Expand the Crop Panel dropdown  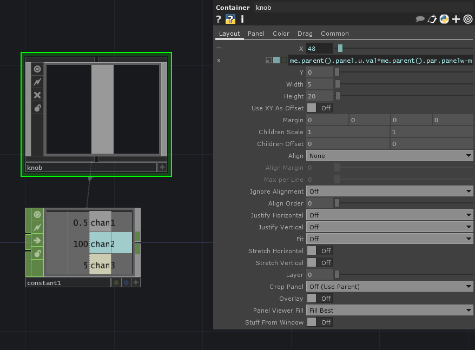click(x=390, y=287)
